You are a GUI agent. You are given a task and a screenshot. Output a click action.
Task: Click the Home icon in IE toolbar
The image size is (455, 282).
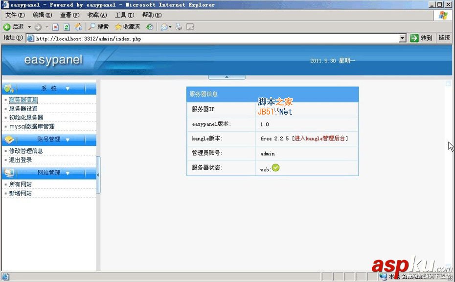tap(78, 27)
